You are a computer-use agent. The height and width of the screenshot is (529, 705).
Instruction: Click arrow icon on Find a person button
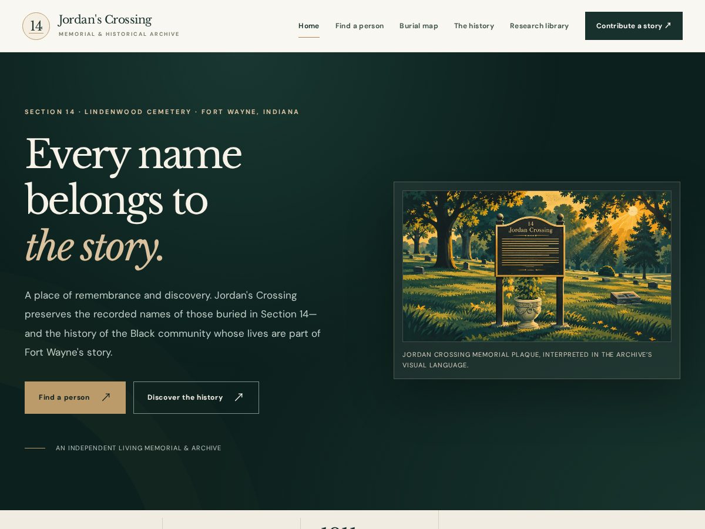[x=106, y=397]
